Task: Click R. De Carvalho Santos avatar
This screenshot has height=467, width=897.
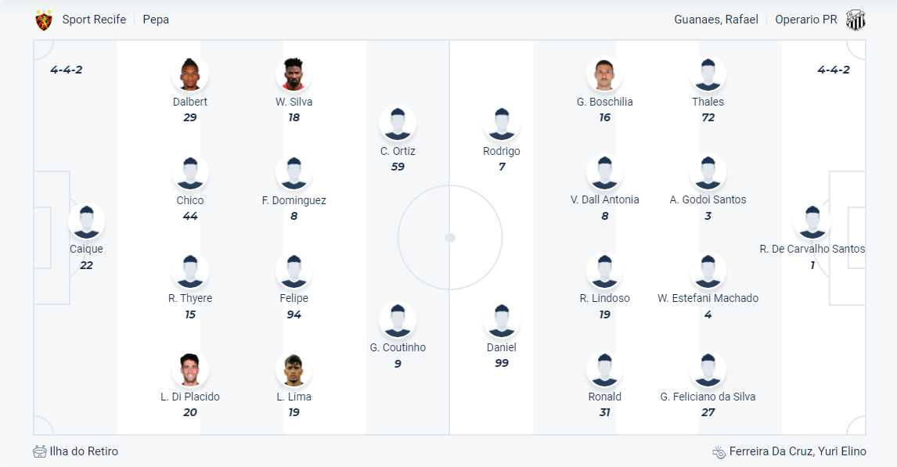Action: 812,222
